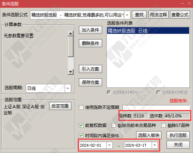Click the parameter scrollbar down arrow

pos(71,72)
